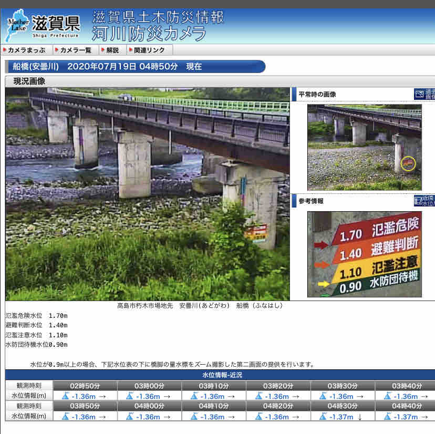Open the 関連リンク menu item
The height and width of the screenshot is (434, 435).
click(149, 50)
